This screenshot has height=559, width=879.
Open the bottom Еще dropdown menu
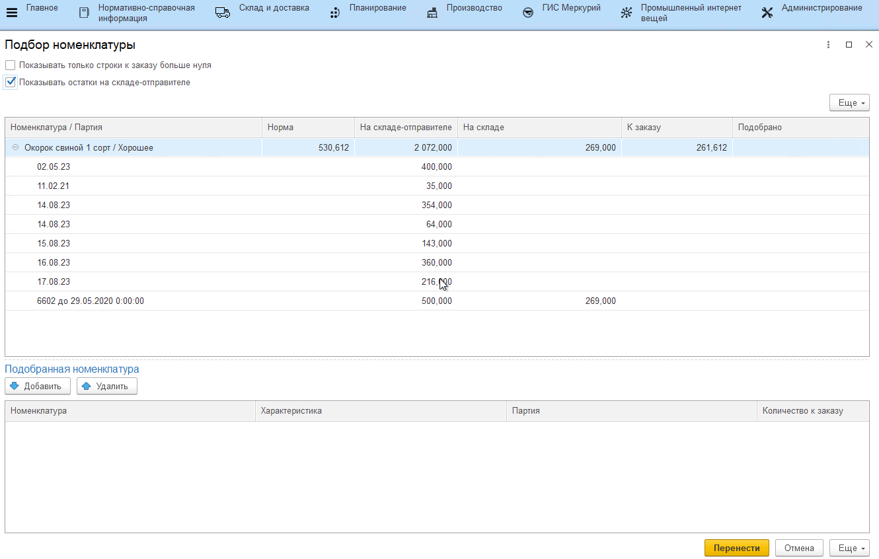pyautogui.click(x=849, y=548)
